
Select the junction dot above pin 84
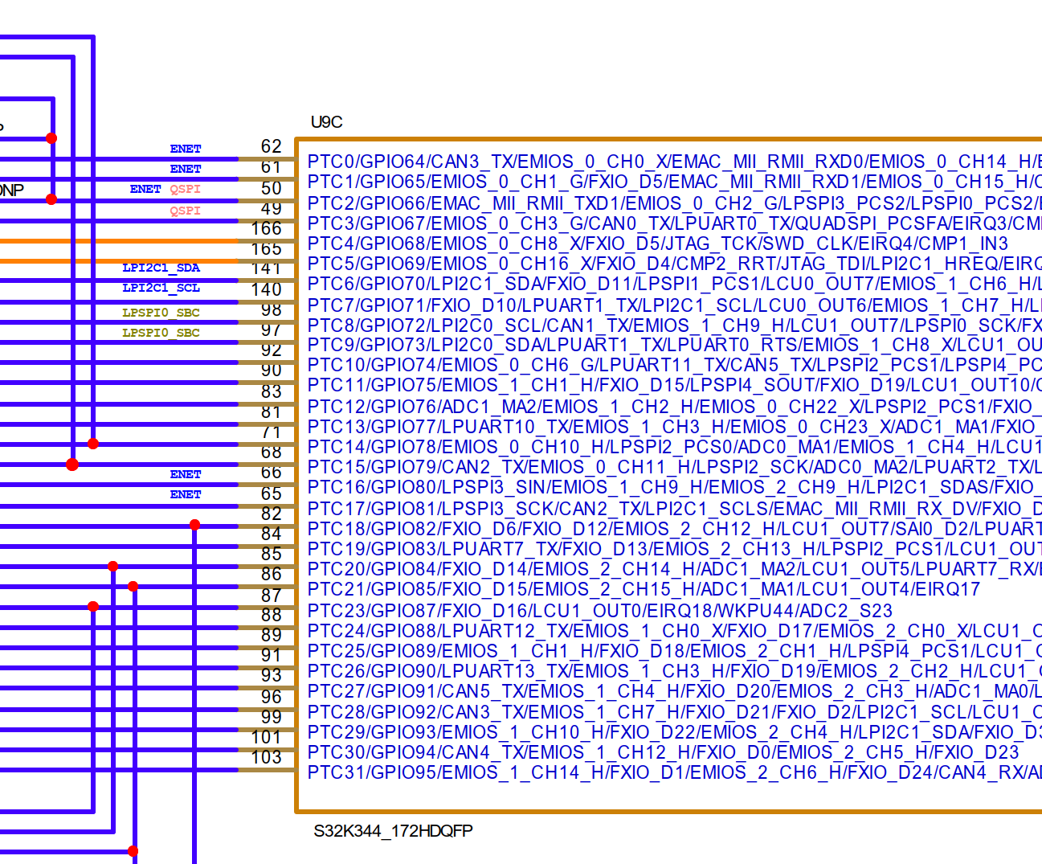coord(194,524)
